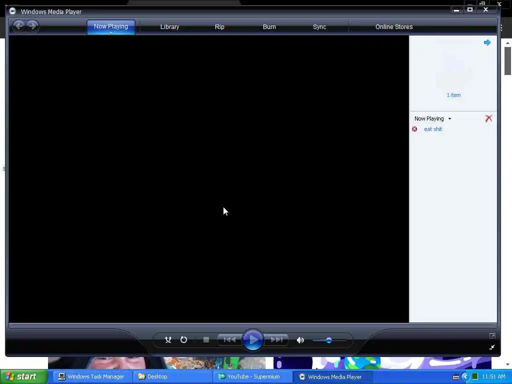Close the Windows Media Player window
The image size is (512, 384).
[486, 9]
